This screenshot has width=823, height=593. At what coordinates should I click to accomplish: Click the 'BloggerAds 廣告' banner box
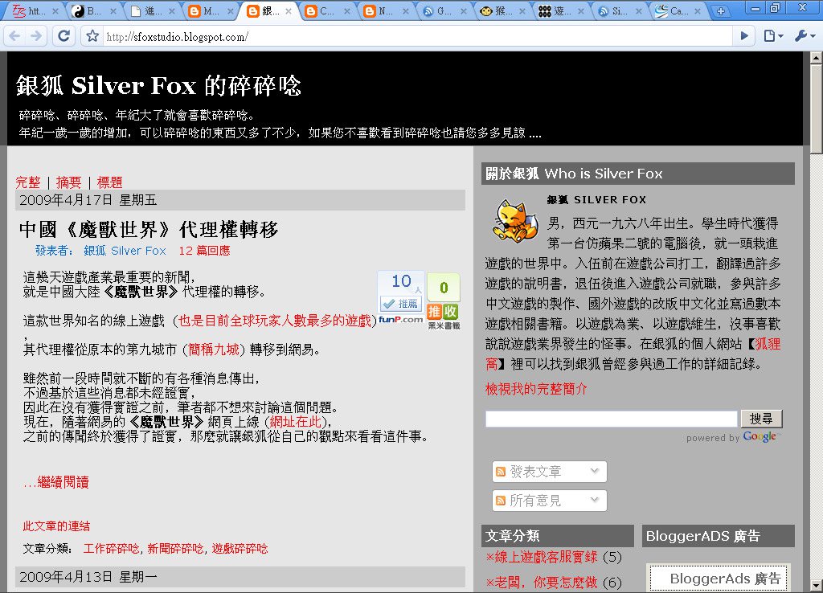point(719,579)
